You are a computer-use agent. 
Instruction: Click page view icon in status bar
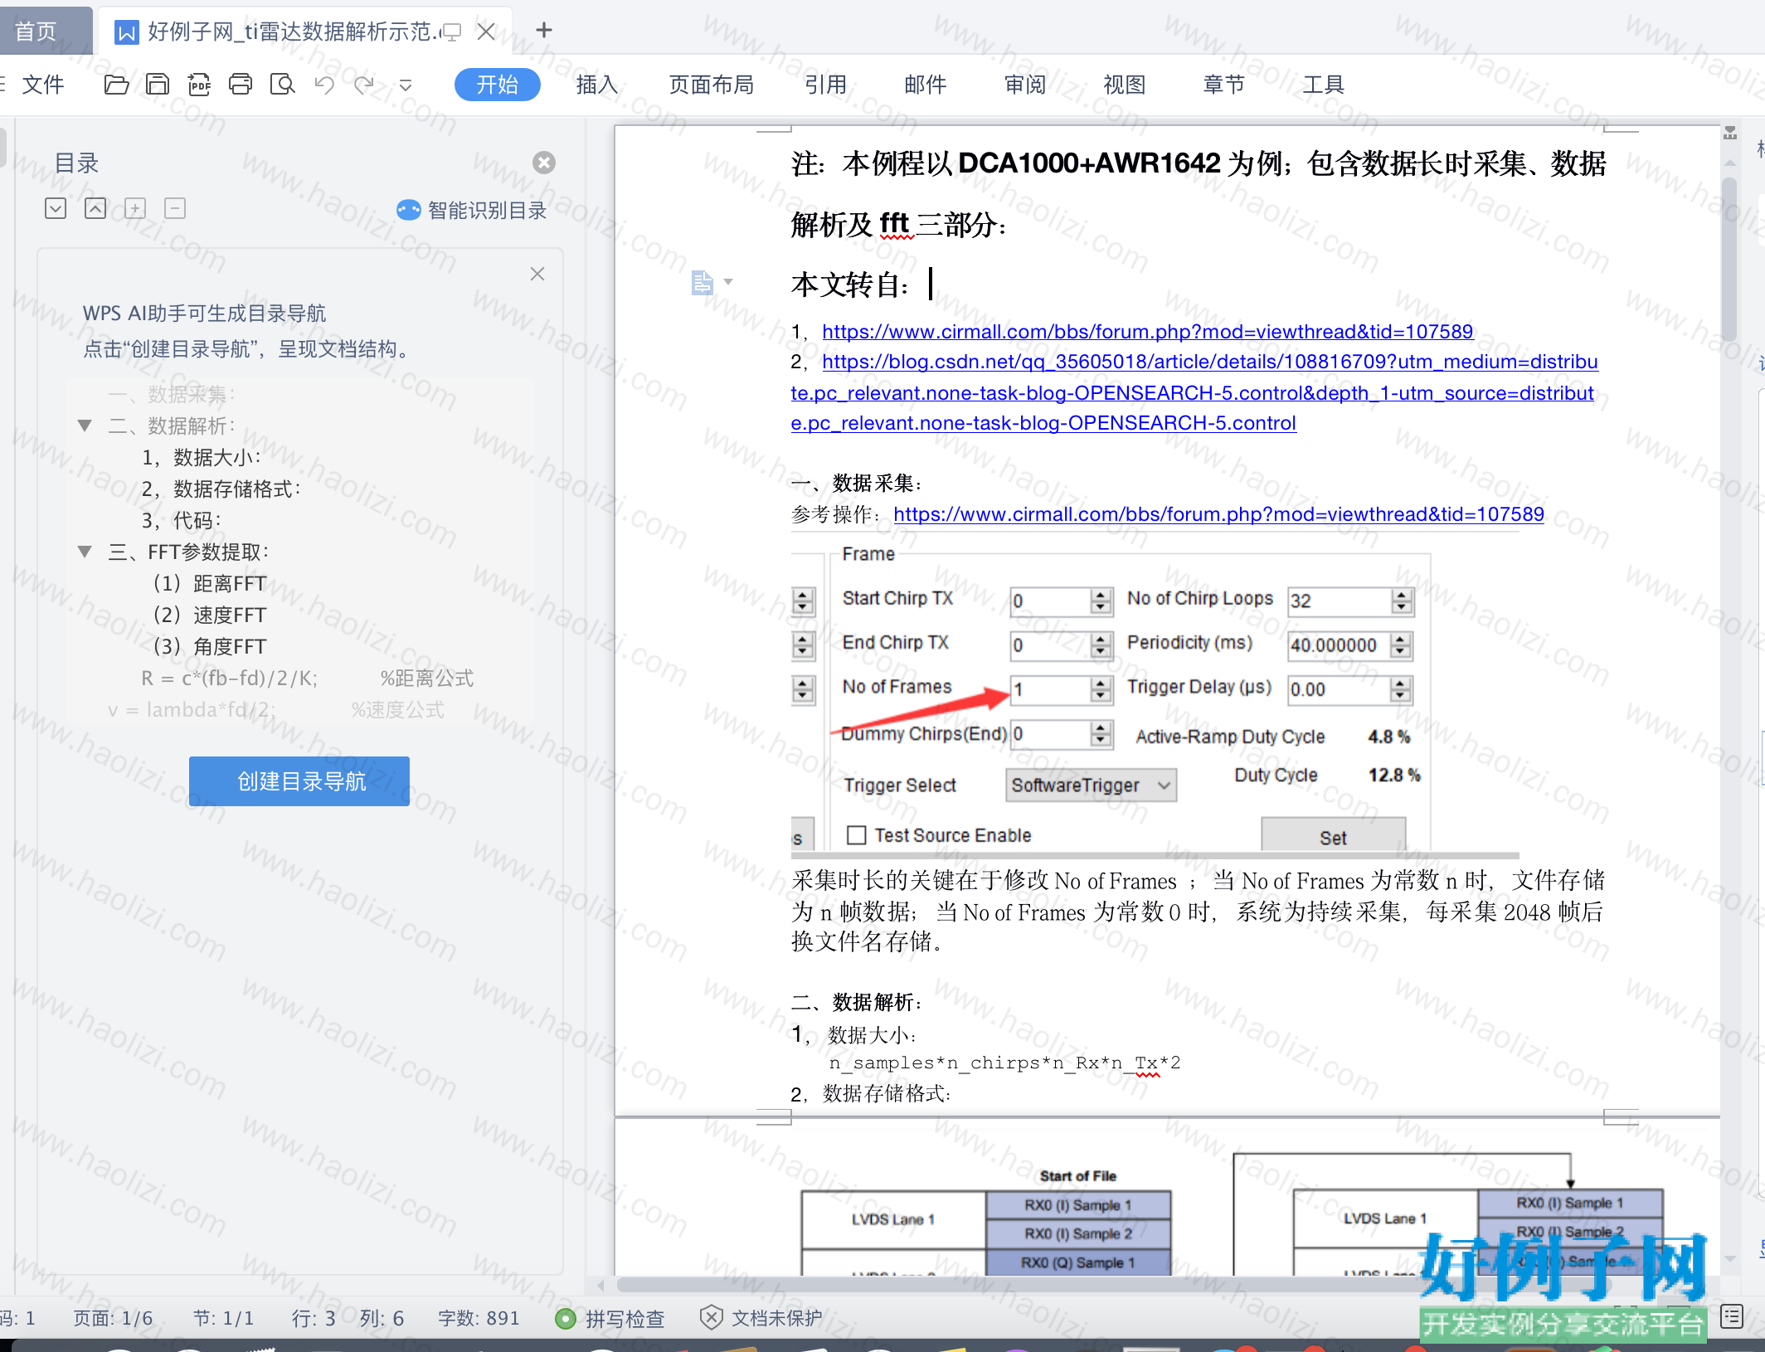[x=1732, y=1316]
